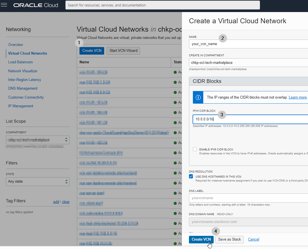Open DNS Management

click(x=23, y=88)
